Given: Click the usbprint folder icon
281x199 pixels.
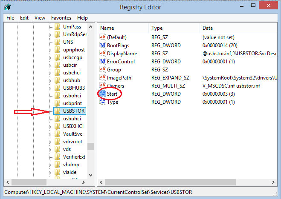Looking at the screenshot, I should 57,103.
